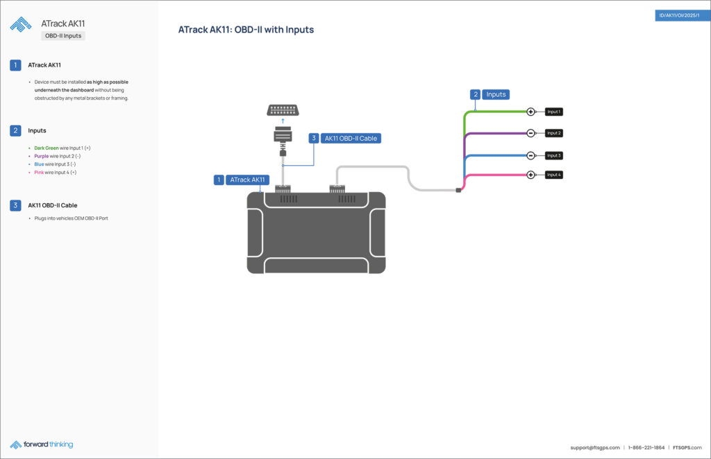Viewport: 711px width, 459px height.
Task: Click the minus symbol beside Input 3
Action: 531,155
